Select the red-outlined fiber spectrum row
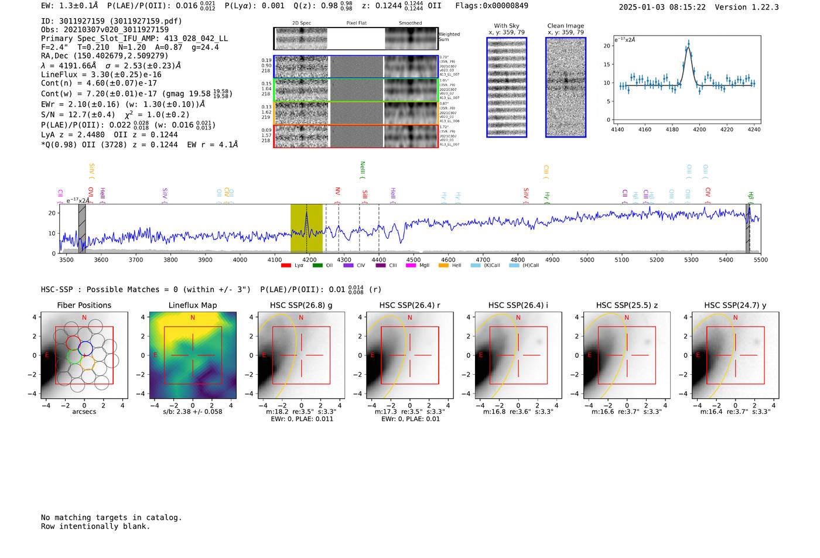Image resolution: width=820 pixels, height=558 pixels. [x=356, y=136]
